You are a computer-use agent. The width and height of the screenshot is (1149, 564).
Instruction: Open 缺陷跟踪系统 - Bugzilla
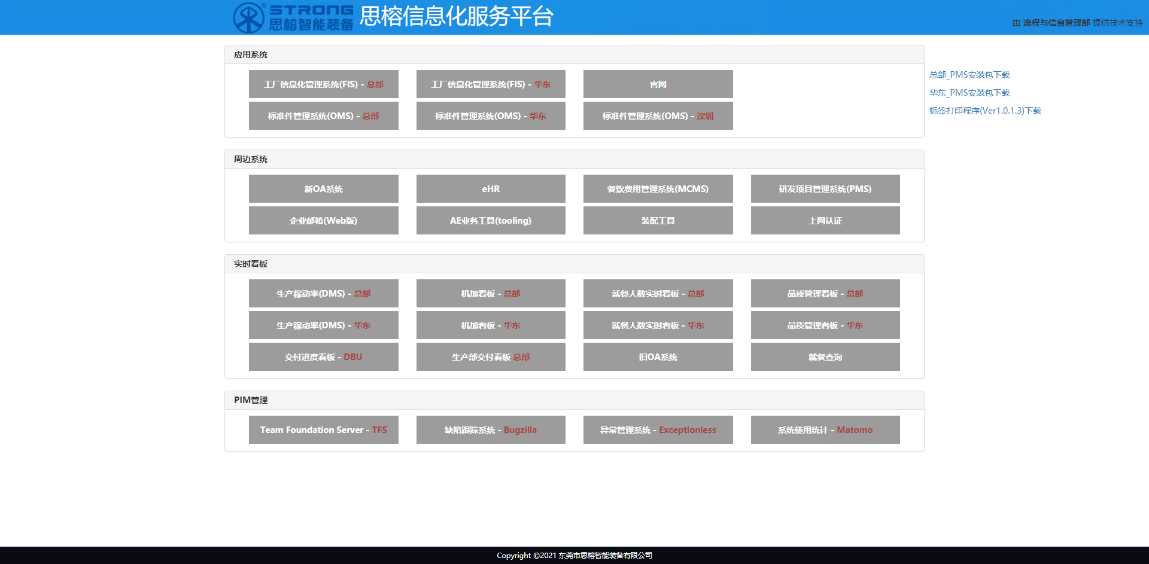(x=491, y=430)
